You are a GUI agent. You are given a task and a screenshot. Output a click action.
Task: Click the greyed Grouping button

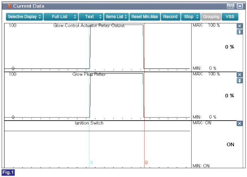pyautogui.click(x=211, y=17)
